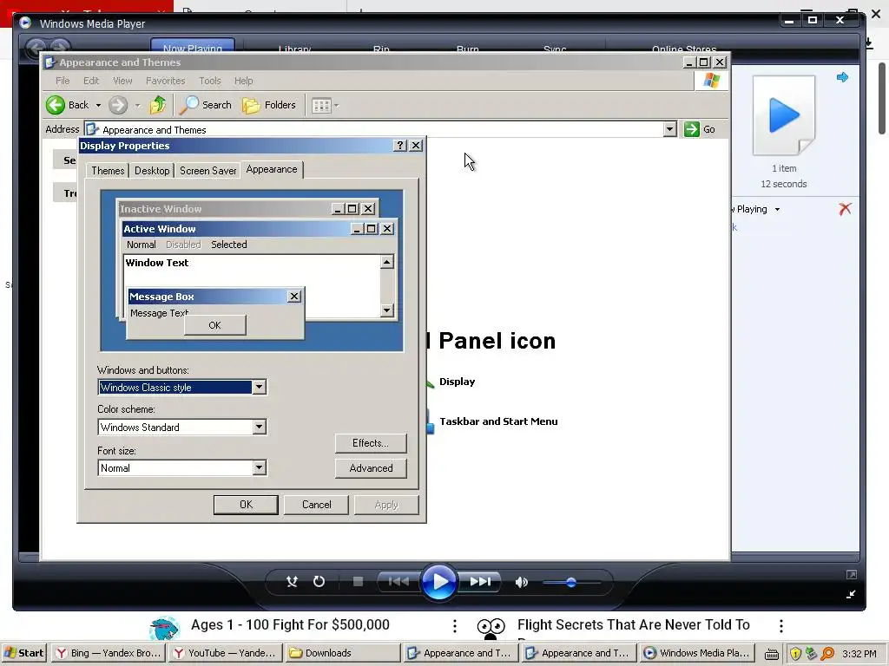The width and height of the screenshot is (889, 666).
Task: Open the Back button history dropdown arrow
Action: [98, 105]
